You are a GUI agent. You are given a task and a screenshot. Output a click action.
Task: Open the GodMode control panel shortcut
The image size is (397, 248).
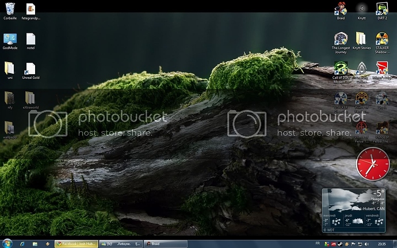(10, 39)
